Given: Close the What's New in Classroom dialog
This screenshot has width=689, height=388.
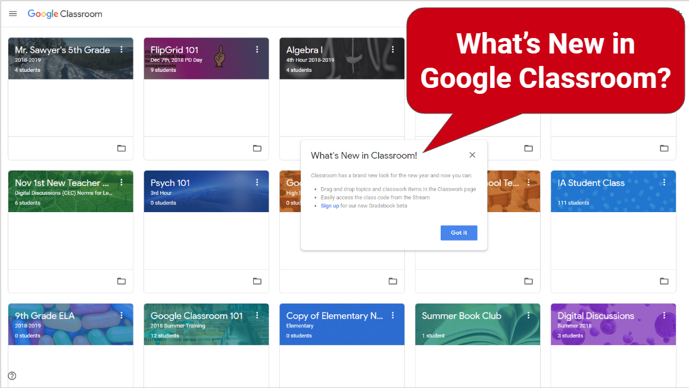Looking at the screenshot, I should click(472, 154).
